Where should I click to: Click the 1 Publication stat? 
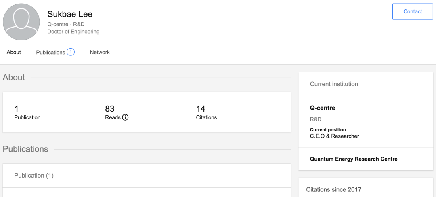27,113
